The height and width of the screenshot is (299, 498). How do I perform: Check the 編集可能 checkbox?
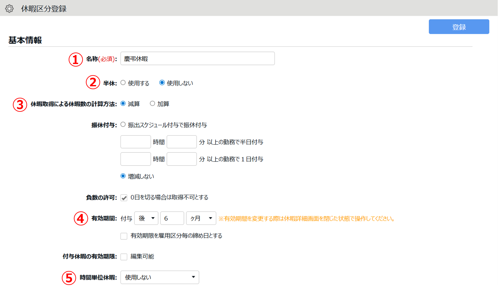(x=124, y=257)
